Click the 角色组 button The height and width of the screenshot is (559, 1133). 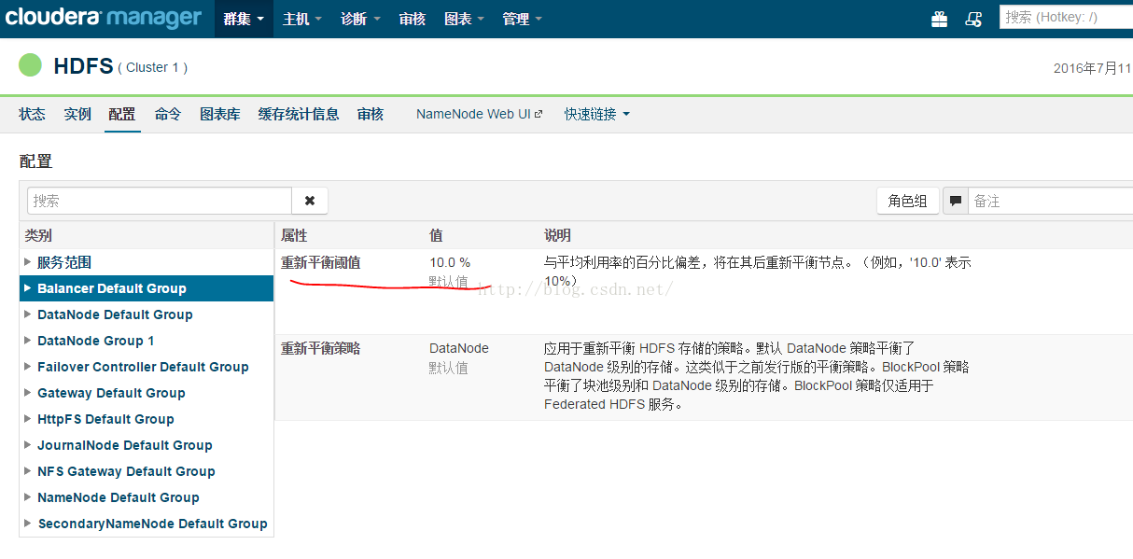point(907,201)
